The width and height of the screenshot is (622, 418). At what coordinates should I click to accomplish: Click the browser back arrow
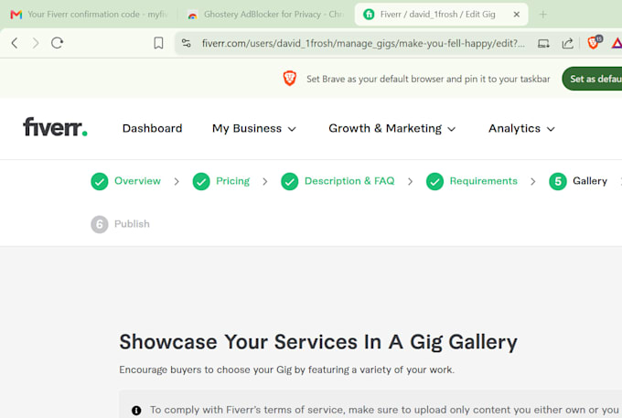pyautogui.click(x=15, y=43)
